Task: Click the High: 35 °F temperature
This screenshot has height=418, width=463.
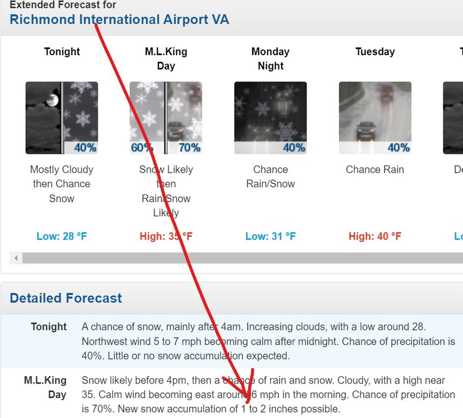Action: pyautogui.click(x=166, y=236)
